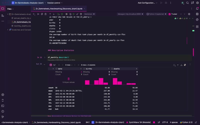Collapse the project root folder node

point(8,14)
